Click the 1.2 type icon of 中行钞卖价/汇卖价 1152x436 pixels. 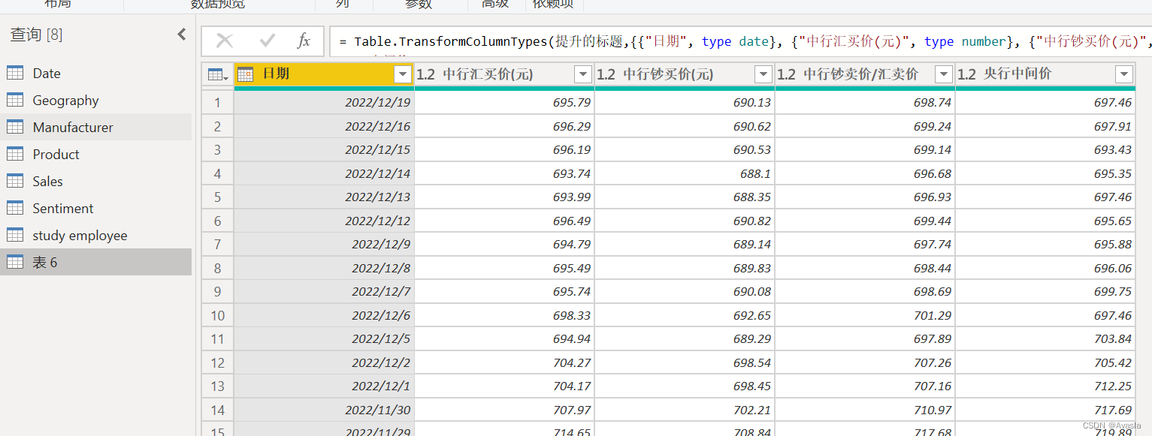(x=787, y=74)
